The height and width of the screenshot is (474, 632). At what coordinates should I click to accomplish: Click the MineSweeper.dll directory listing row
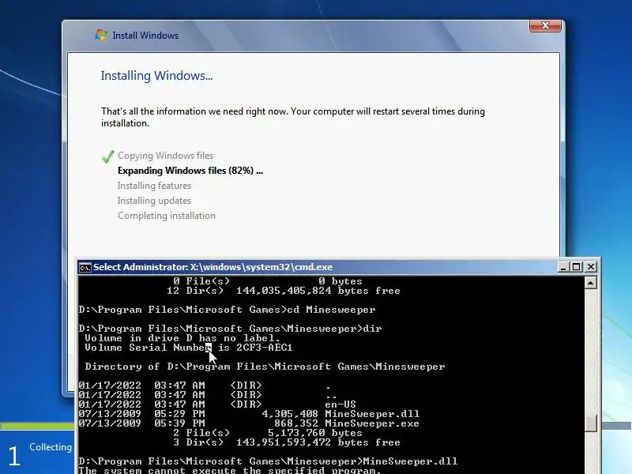(x=249, y=414)
